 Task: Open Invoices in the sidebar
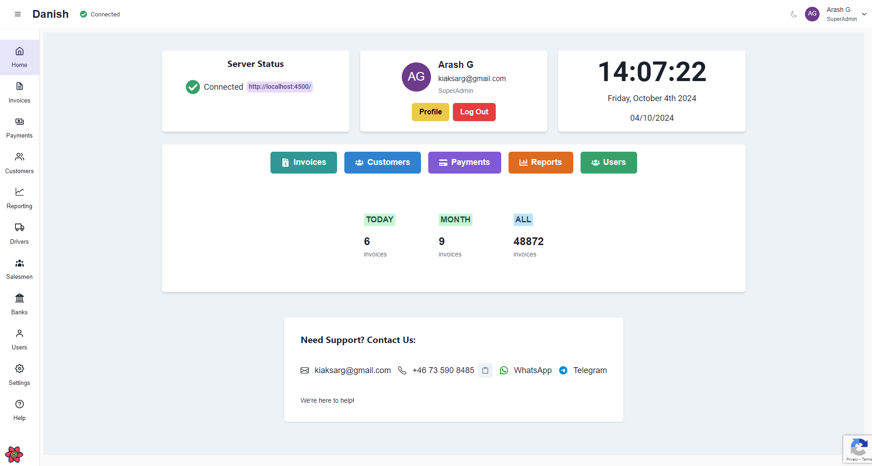coord(20,93)
